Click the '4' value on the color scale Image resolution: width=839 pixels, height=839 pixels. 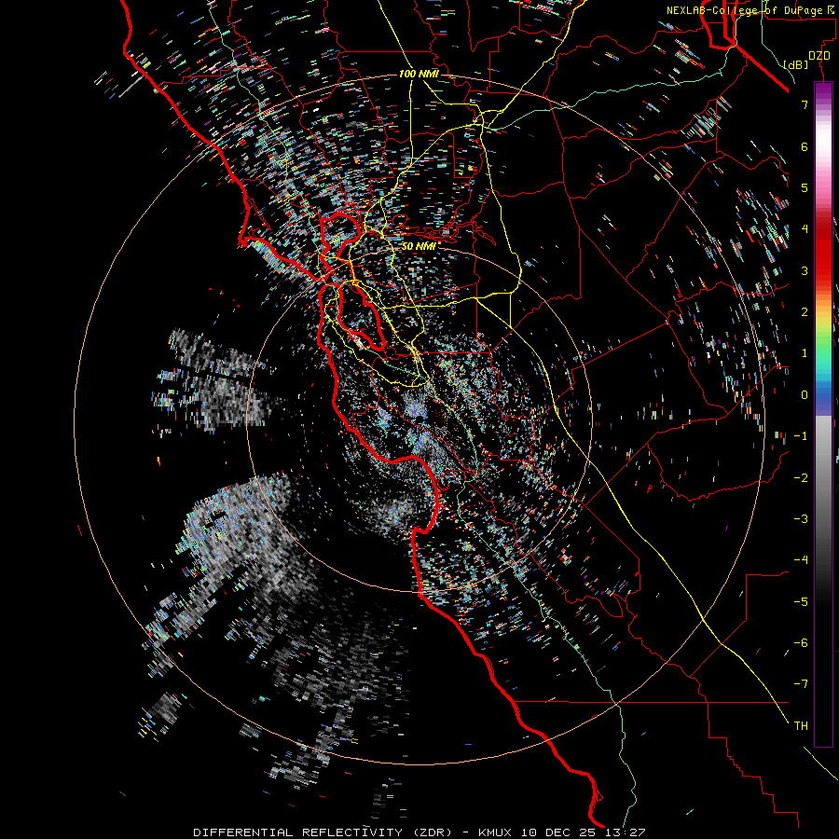point(805,229)
